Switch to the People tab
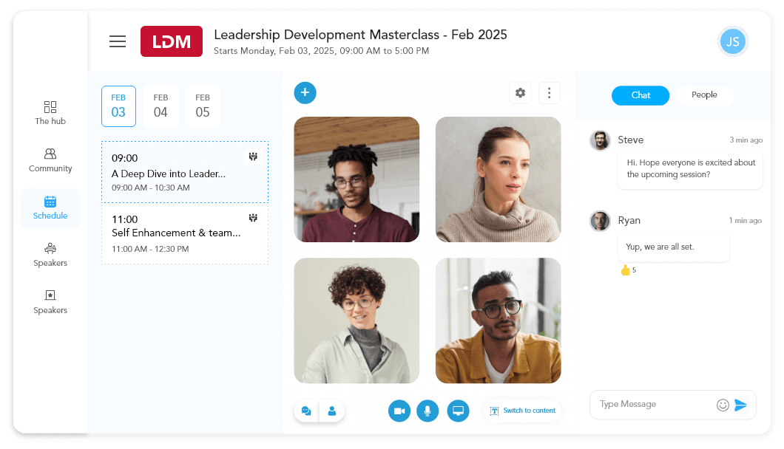The height and width of the screenshot is (449, 784). click(x=704, y=95)
